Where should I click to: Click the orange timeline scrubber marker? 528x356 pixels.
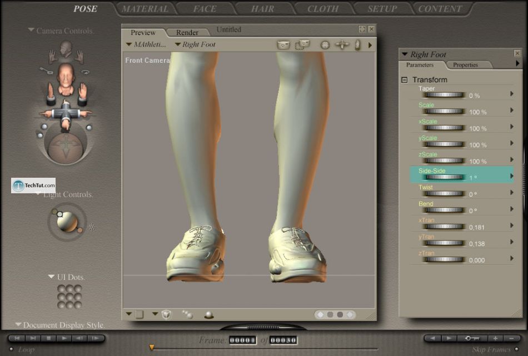click(x=152, y=347)
